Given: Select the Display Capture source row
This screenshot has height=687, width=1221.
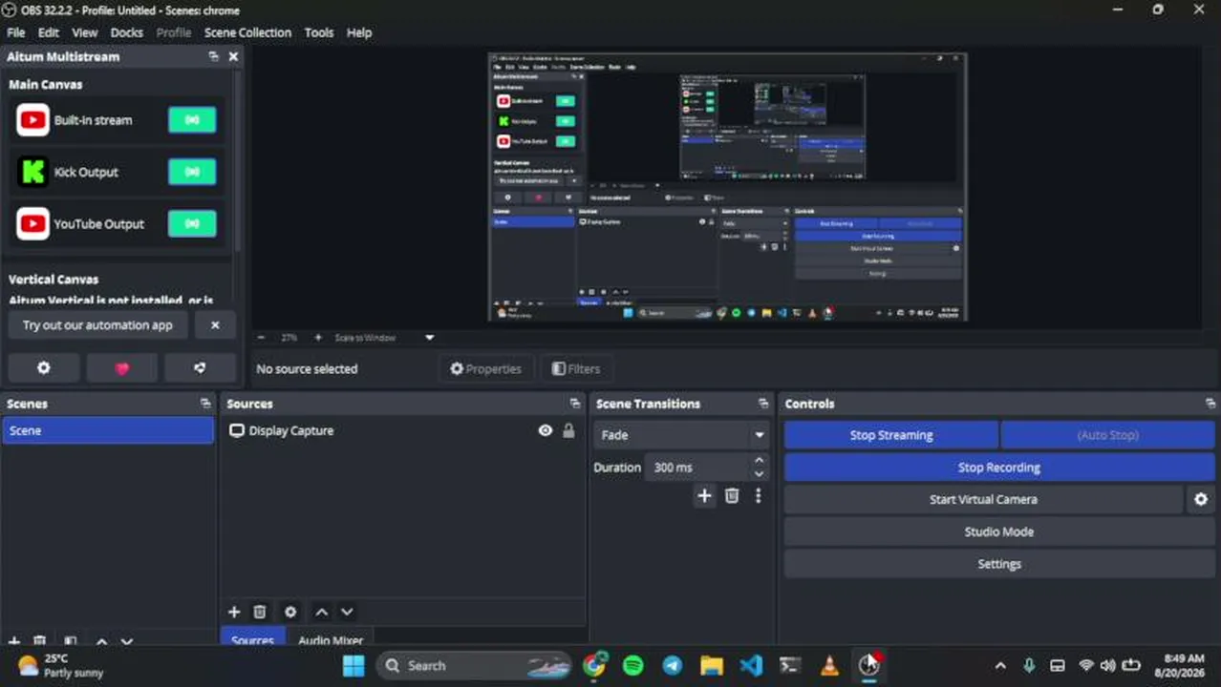Looking at the screenshot, I should point(402,430).
